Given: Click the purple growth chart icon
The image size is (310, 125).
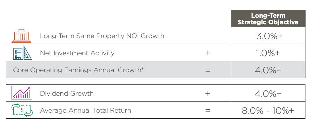Looking at the screenshot, I should coord(22,93).
